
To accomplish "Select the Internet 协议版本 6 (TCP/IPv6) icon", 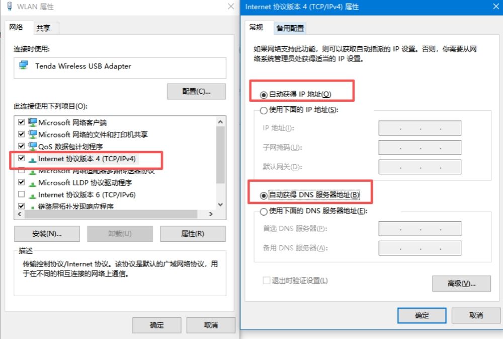I will 32,196.
